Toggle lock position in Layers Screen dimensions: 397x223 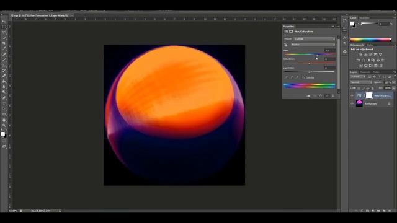368,88
